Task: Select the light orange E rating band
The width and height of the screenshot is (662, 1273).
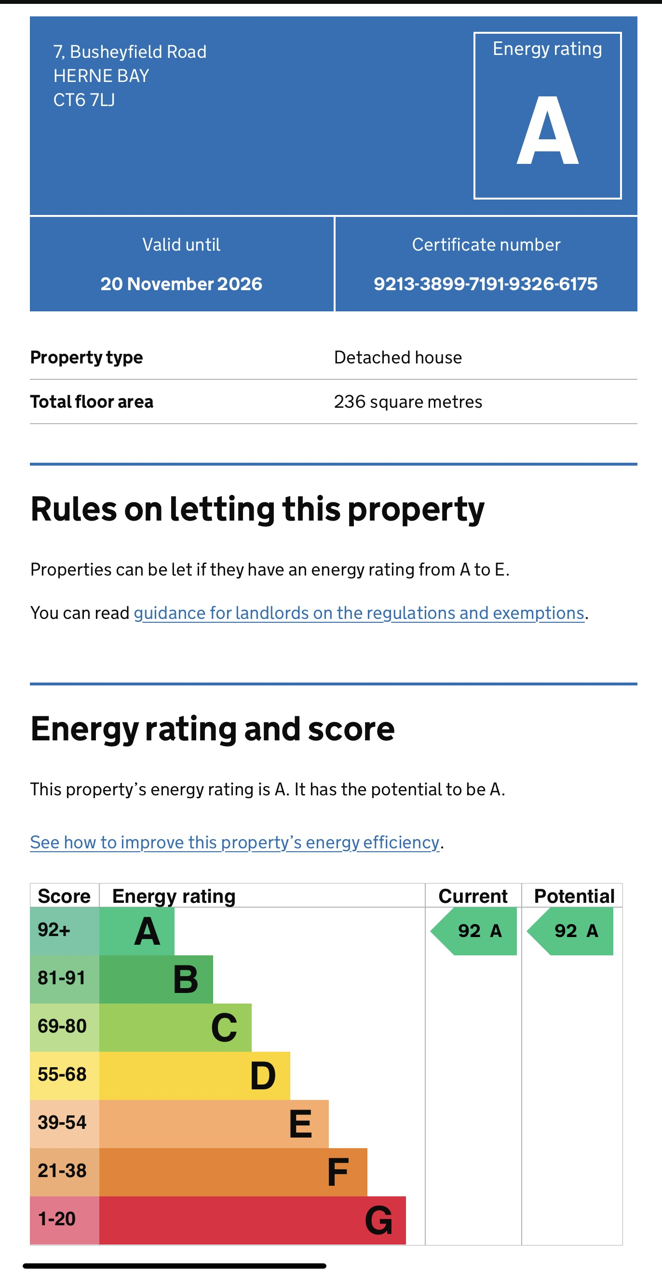Action: (214, 1123)
